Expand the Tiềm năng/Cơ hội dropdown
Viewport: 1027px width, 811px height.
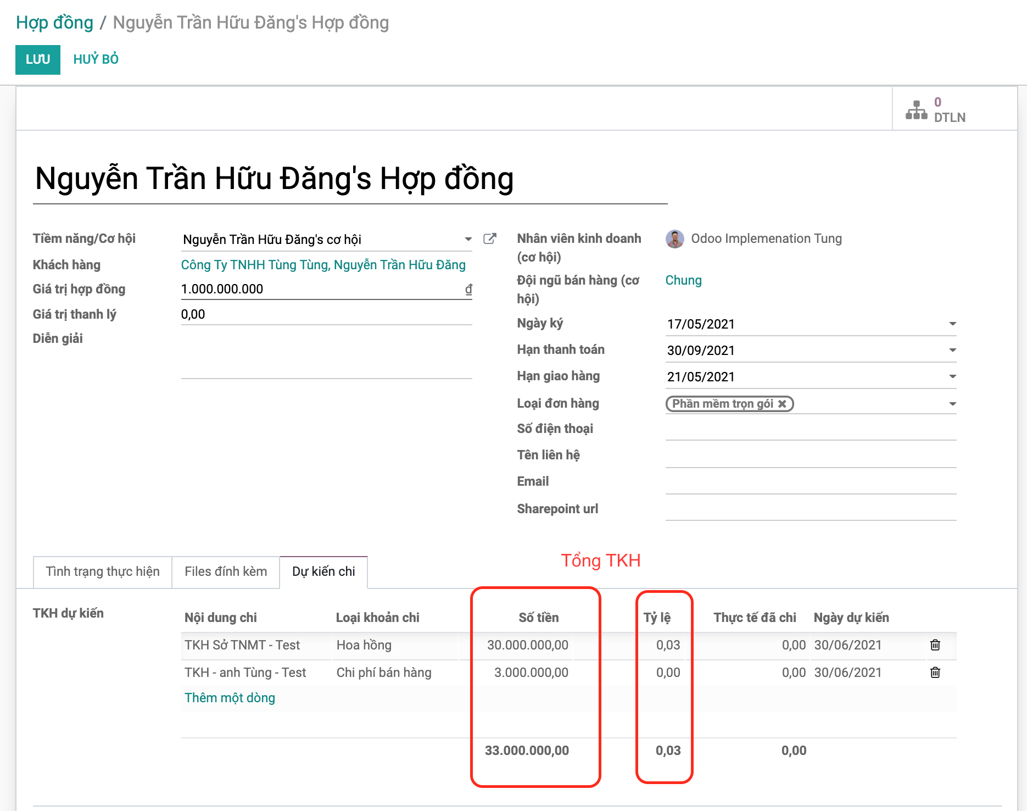[468, 239]
